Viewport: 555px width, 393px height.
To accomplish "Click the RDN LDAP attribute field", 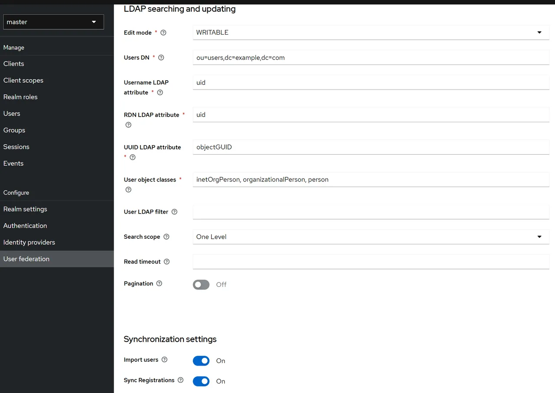I will pos(371,115).
